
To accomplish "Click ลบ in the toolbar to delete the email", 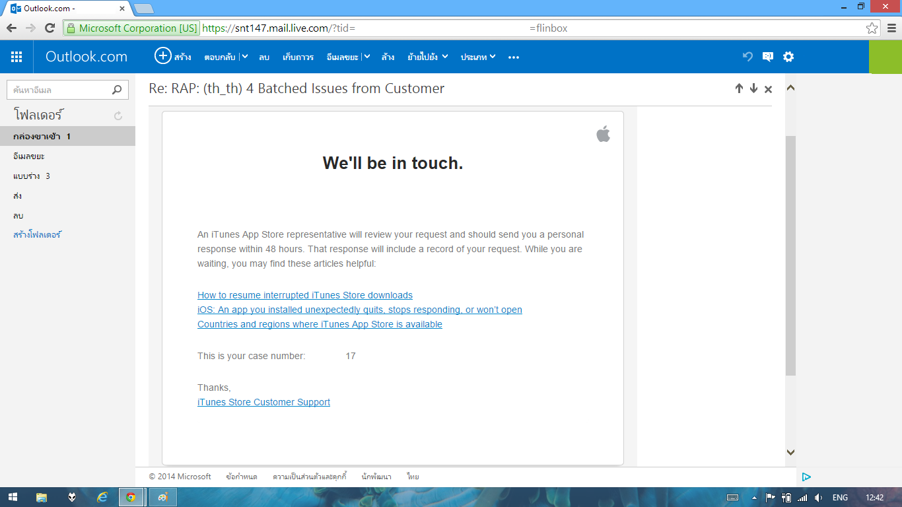I will coord(264,57).
